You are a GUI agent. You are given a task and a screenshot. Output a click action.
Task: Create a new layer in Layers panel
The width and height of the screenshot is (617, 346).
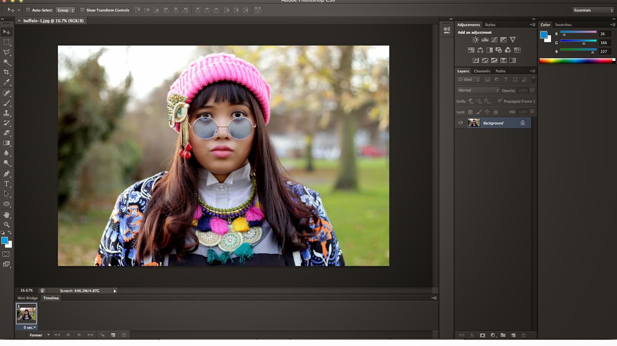[513, 335]
